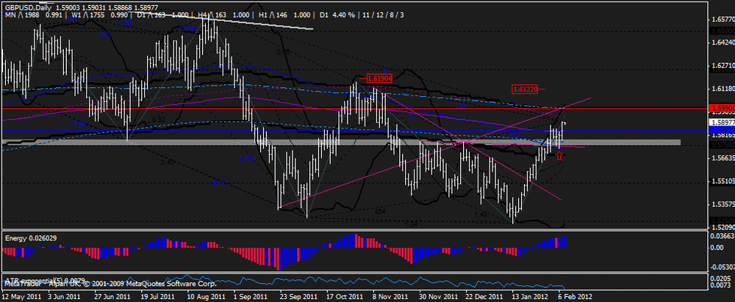The height and width of the screenshot is (302, 735).
Task: Click the white 1.58977 current price tag
Action: [722, 124]
